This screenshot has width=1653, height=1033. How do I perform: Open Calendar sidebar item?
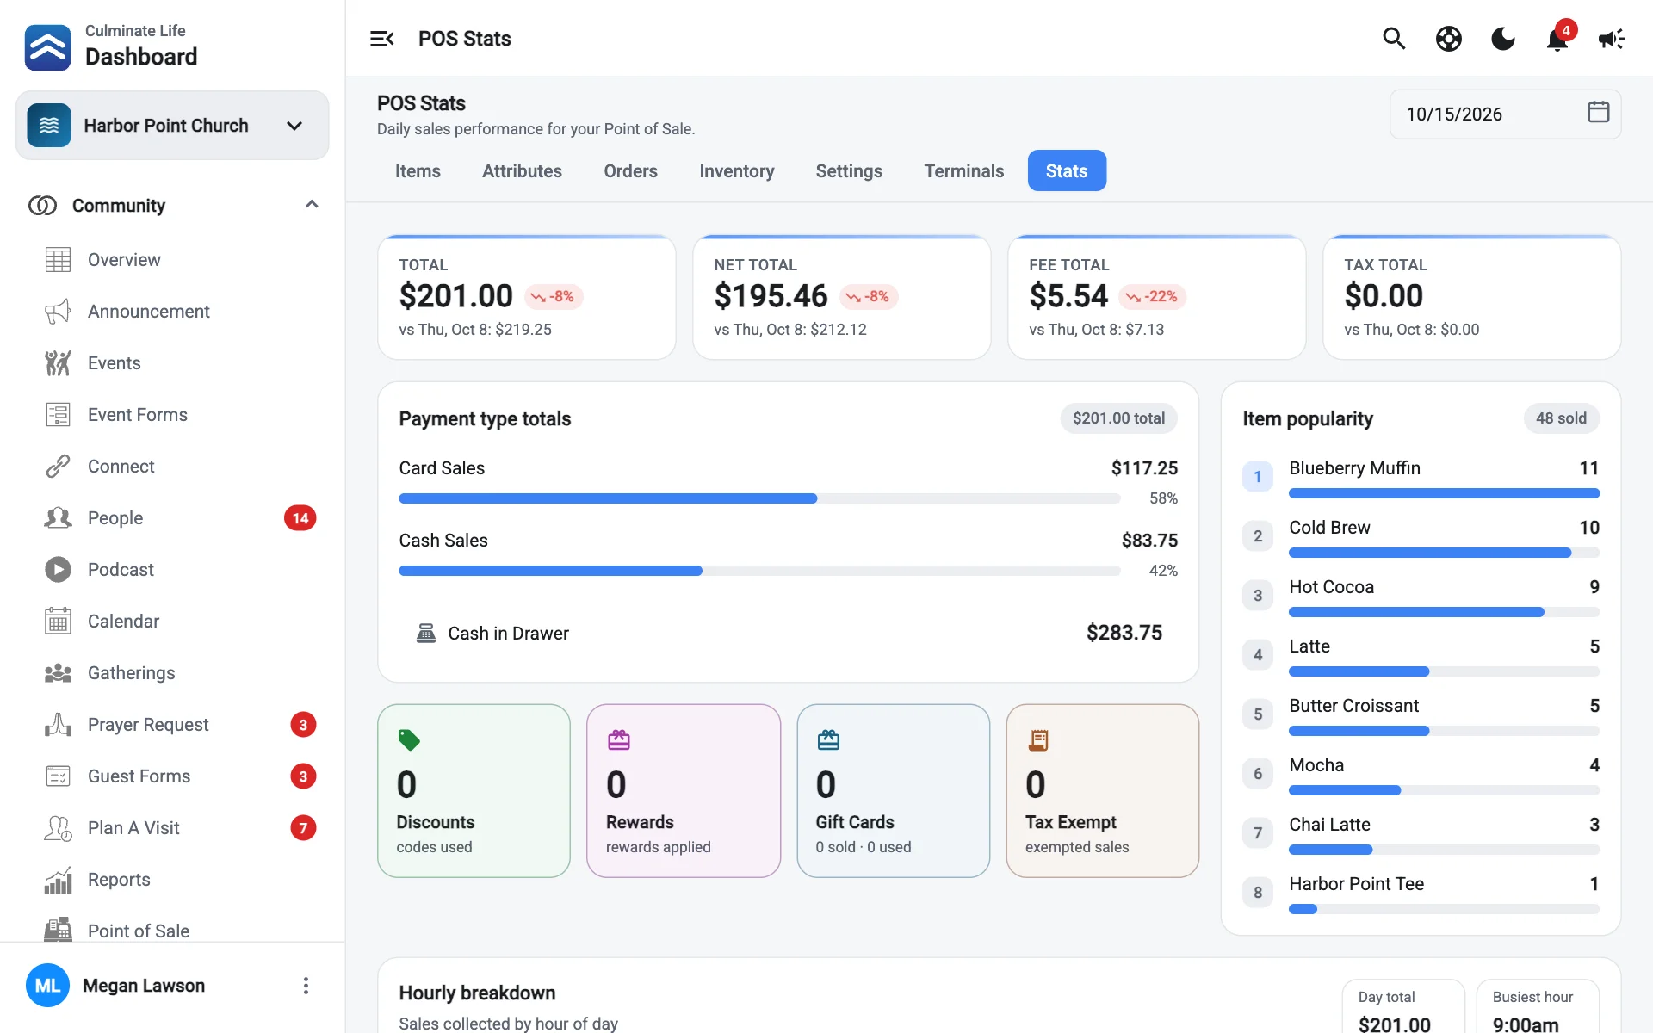point(172,622)
